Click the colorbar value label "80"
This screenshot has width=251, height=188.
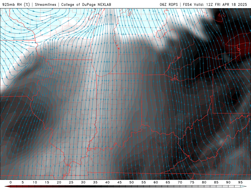click(x=204, y=182)
